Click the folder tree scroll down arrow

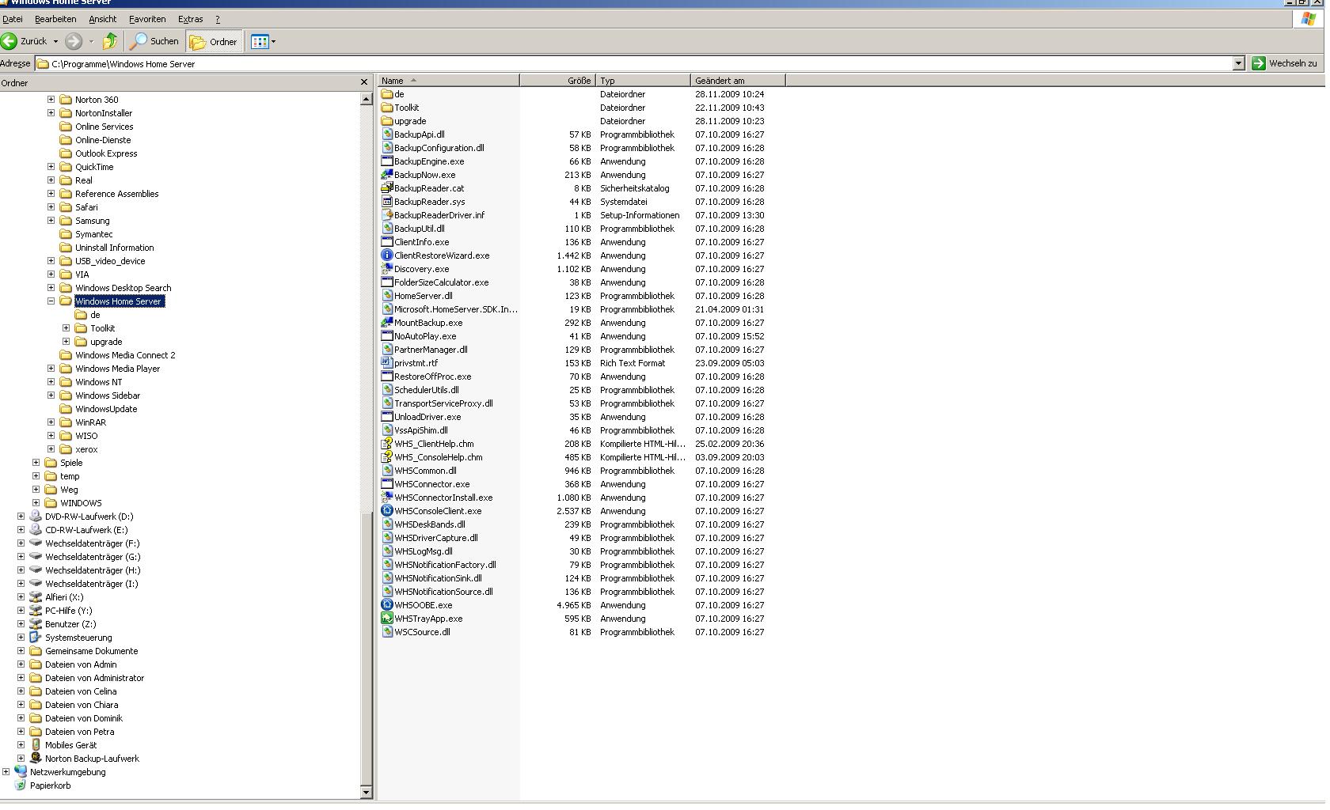click(366, 792)
